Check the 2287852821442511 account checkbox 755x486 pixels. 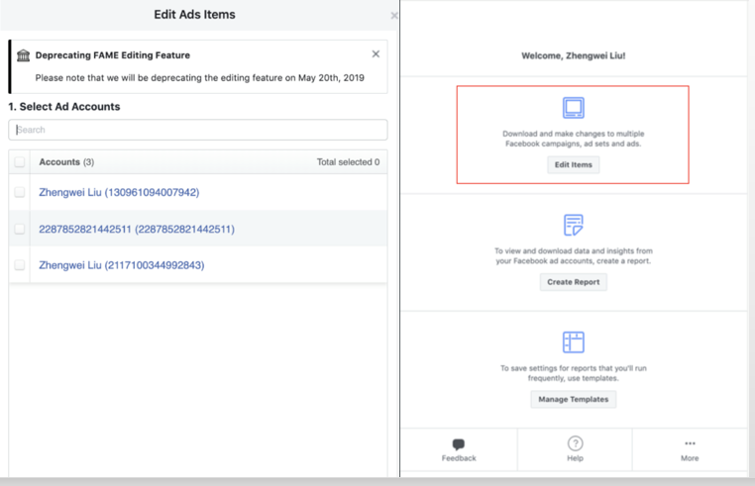(x=19, y=229)
